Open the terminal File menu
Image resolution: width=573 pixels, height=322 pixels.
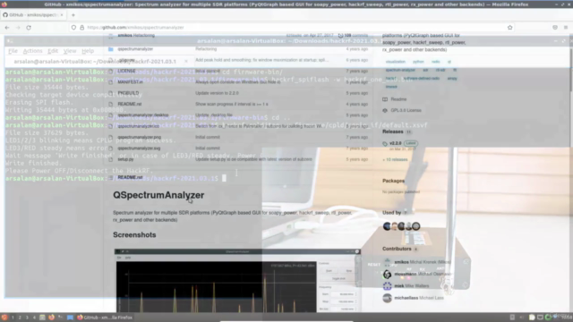tap(13, 51)
